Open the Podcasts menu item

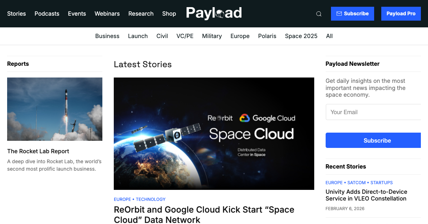coord(47,14)
